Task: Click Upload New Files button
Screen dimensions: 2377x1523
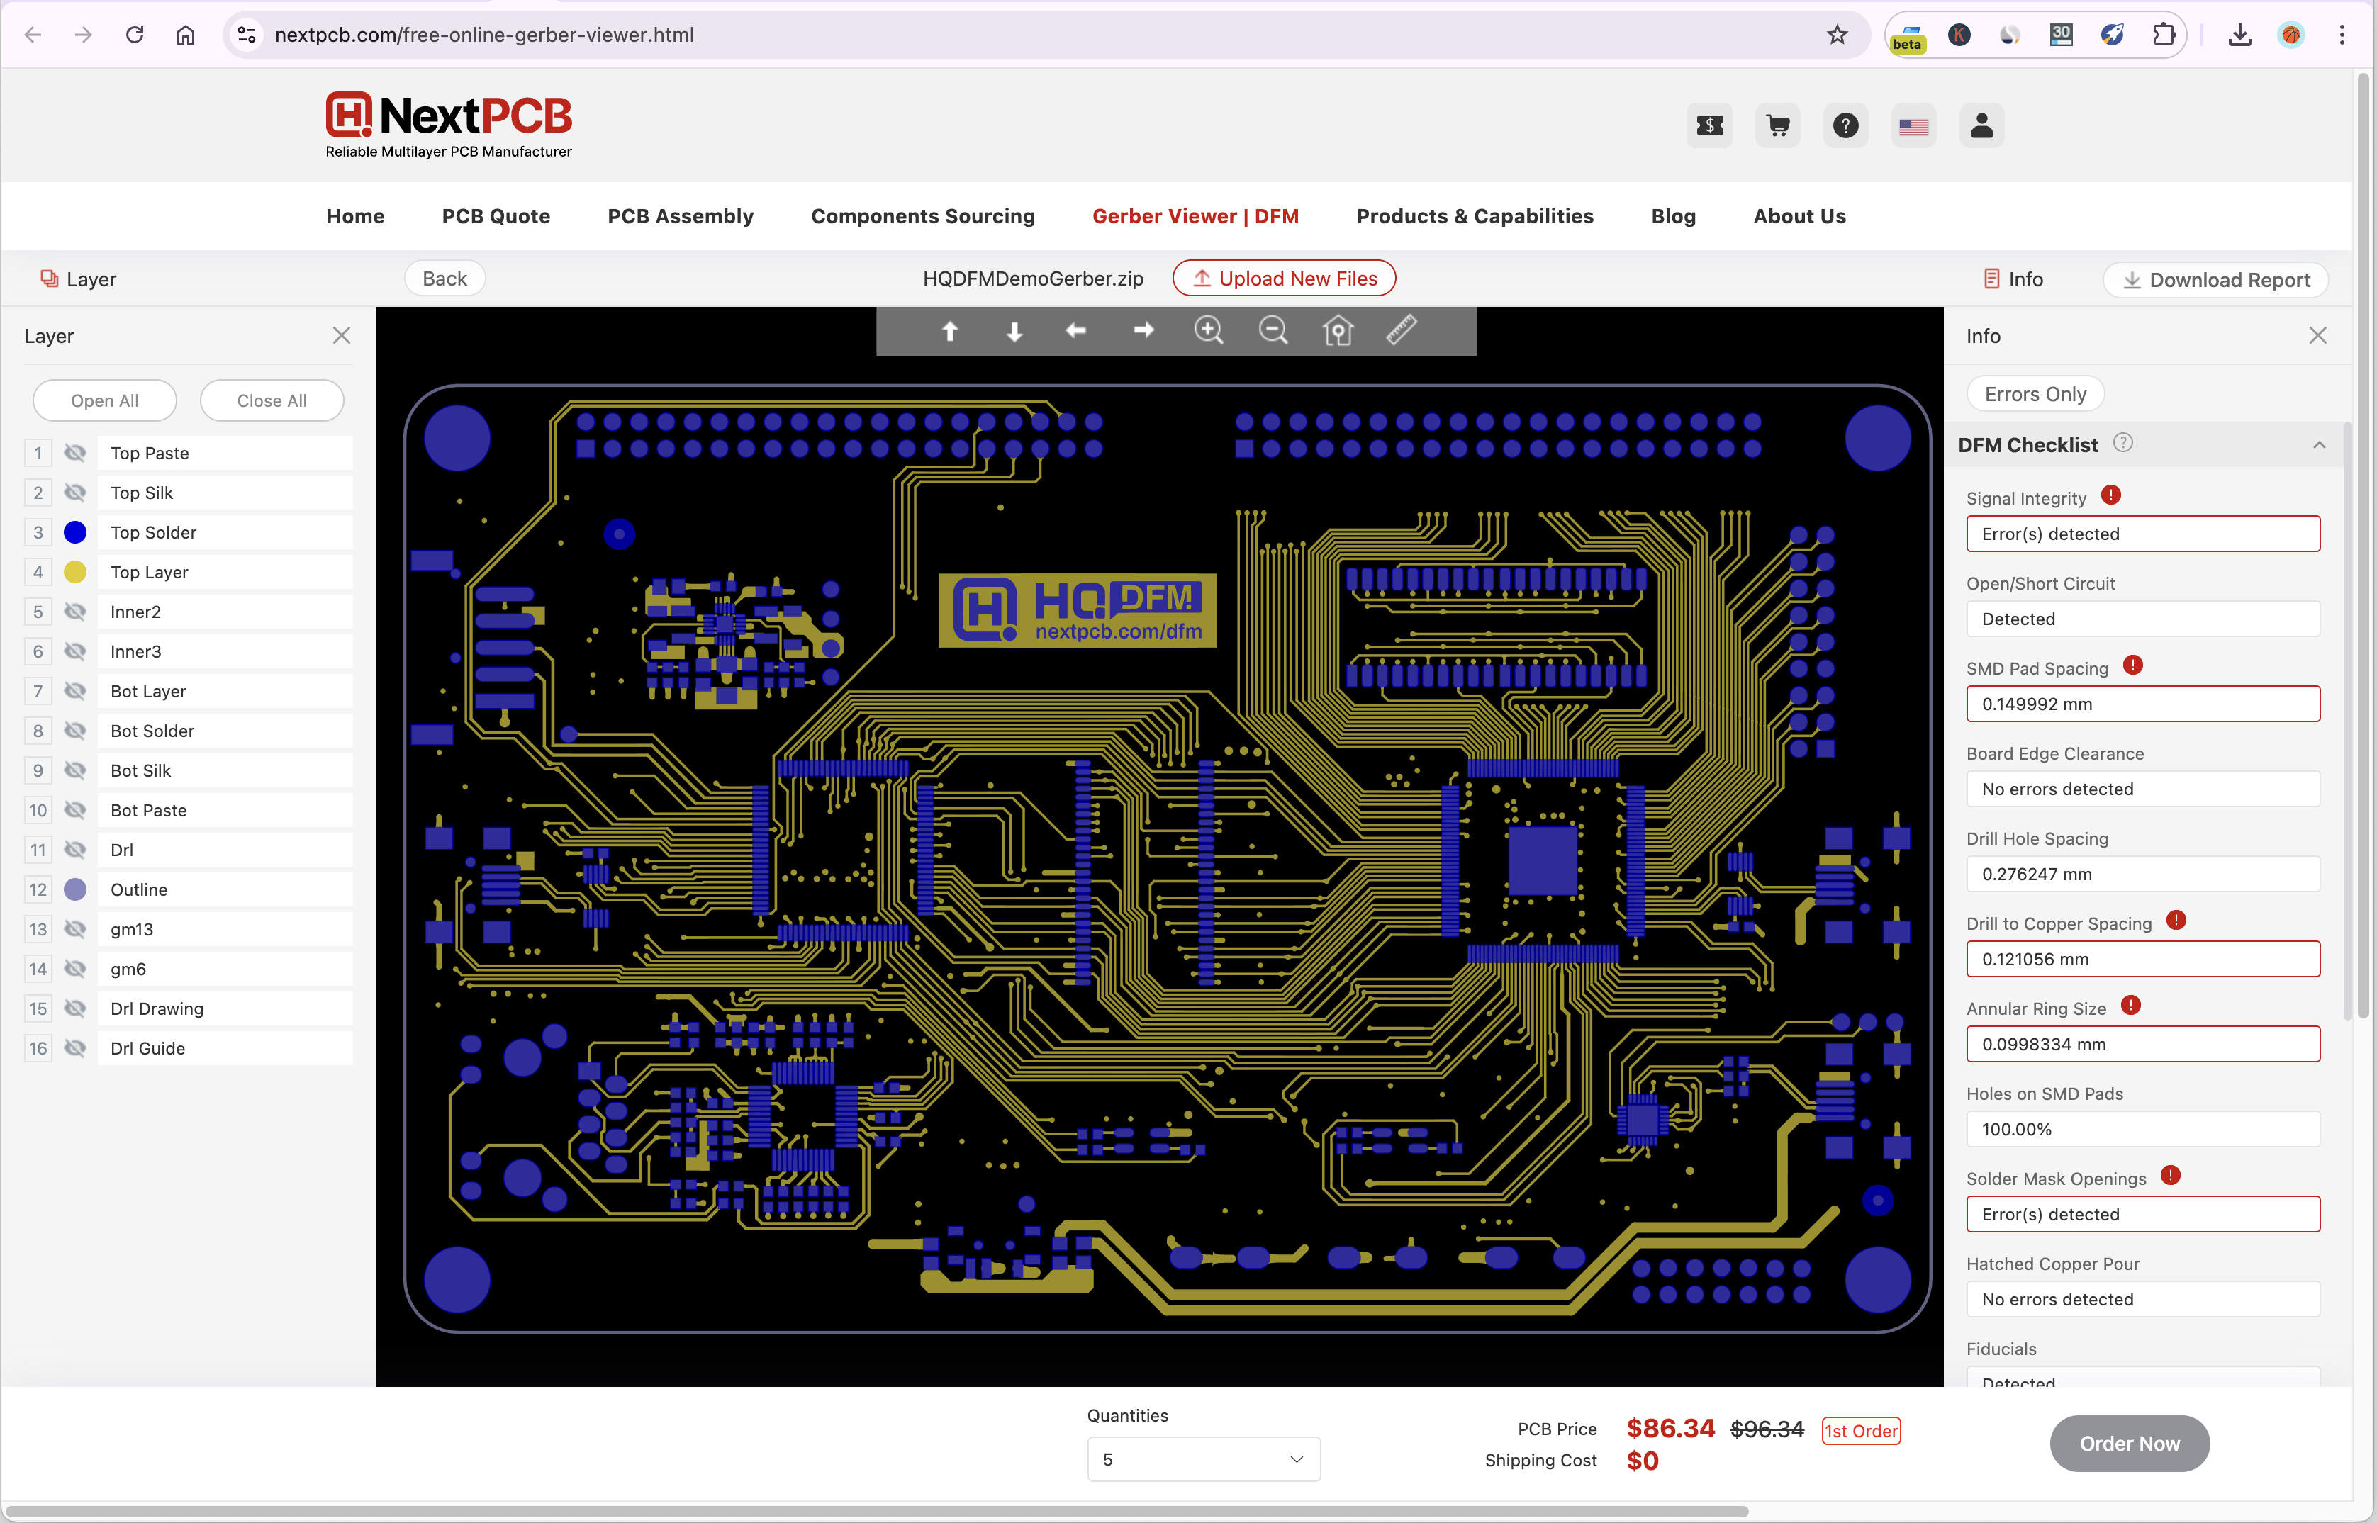Action: coord(1283,279)
